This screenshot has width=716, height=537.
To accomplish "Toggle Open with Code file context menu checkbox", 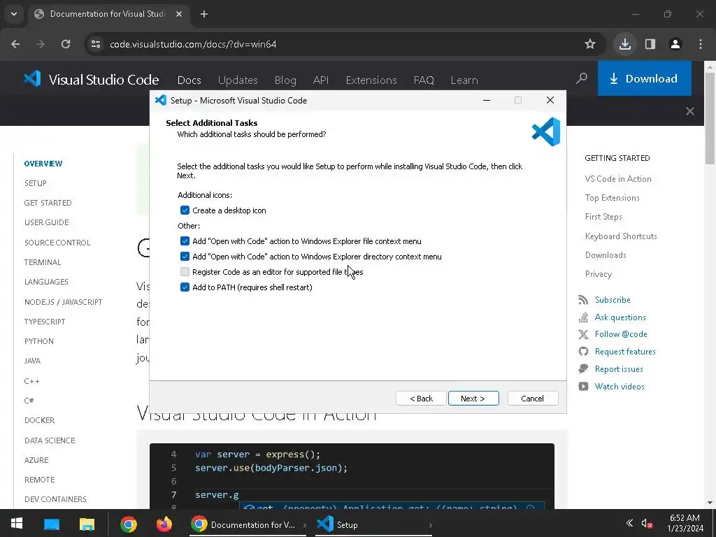I will pyautogui.click(x=185, y=241).
